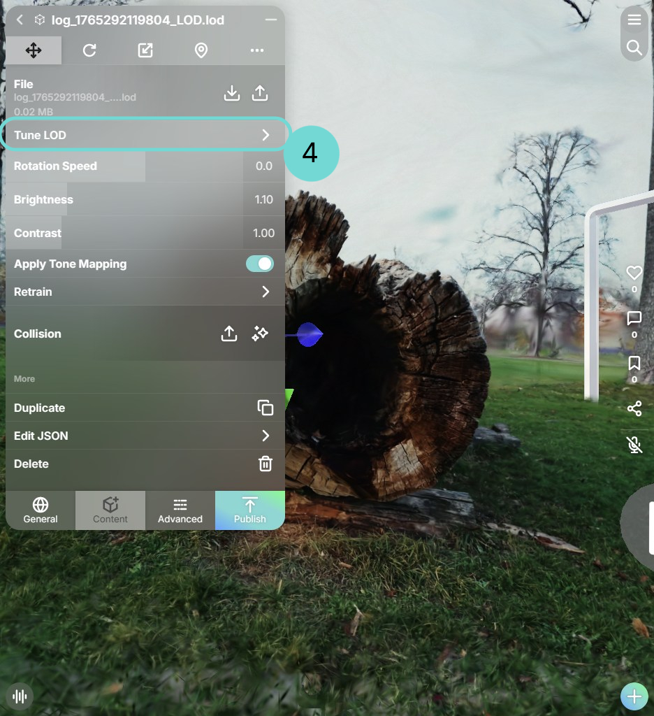Screen dimensions: 654x716
Task: Toggle the microphone mute icon
Action: tap(634, 445)
